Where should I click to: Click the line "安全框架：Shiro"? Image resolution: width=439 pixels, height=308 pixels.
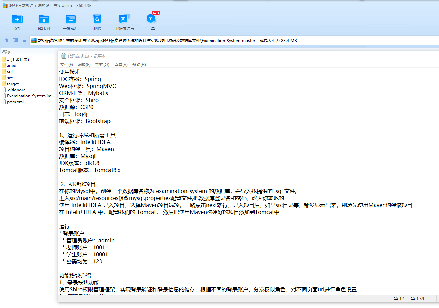point(79,100)
